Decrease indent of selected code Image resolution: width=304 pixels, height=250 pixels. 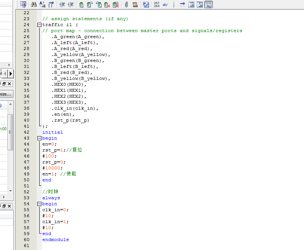click(71, 4)
